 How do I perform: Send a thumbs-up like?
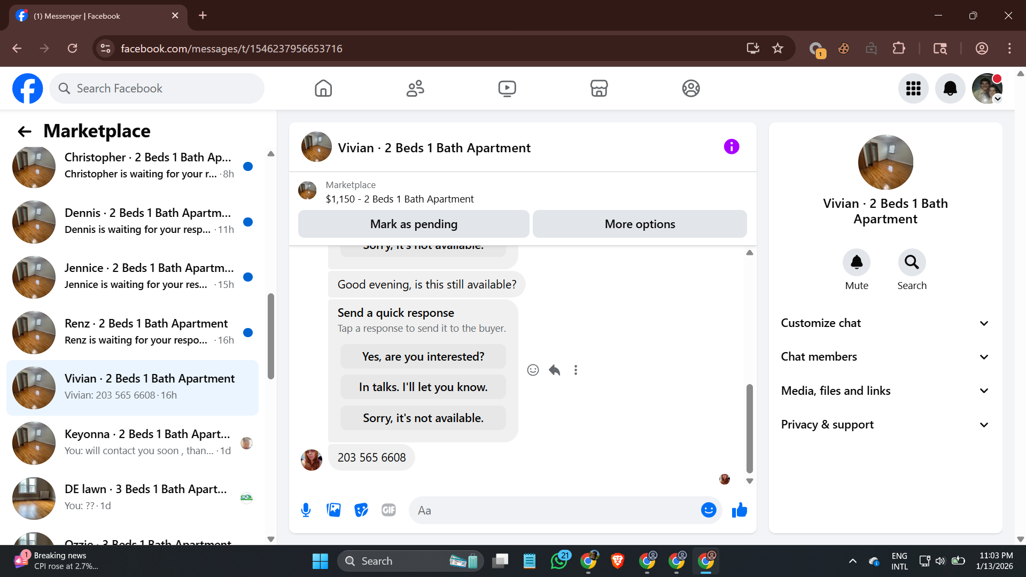[x=740, y=510]
